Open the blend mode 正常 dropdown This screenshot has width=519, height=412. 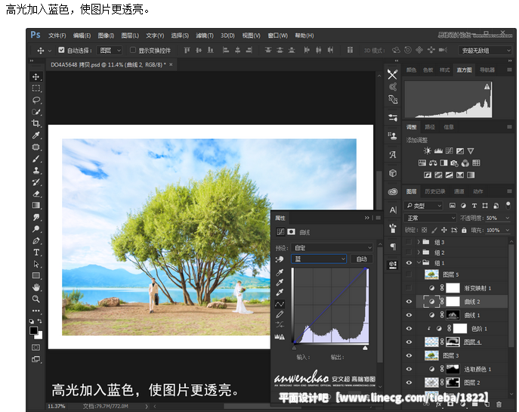pyautogui.click(x=431, y=218)
